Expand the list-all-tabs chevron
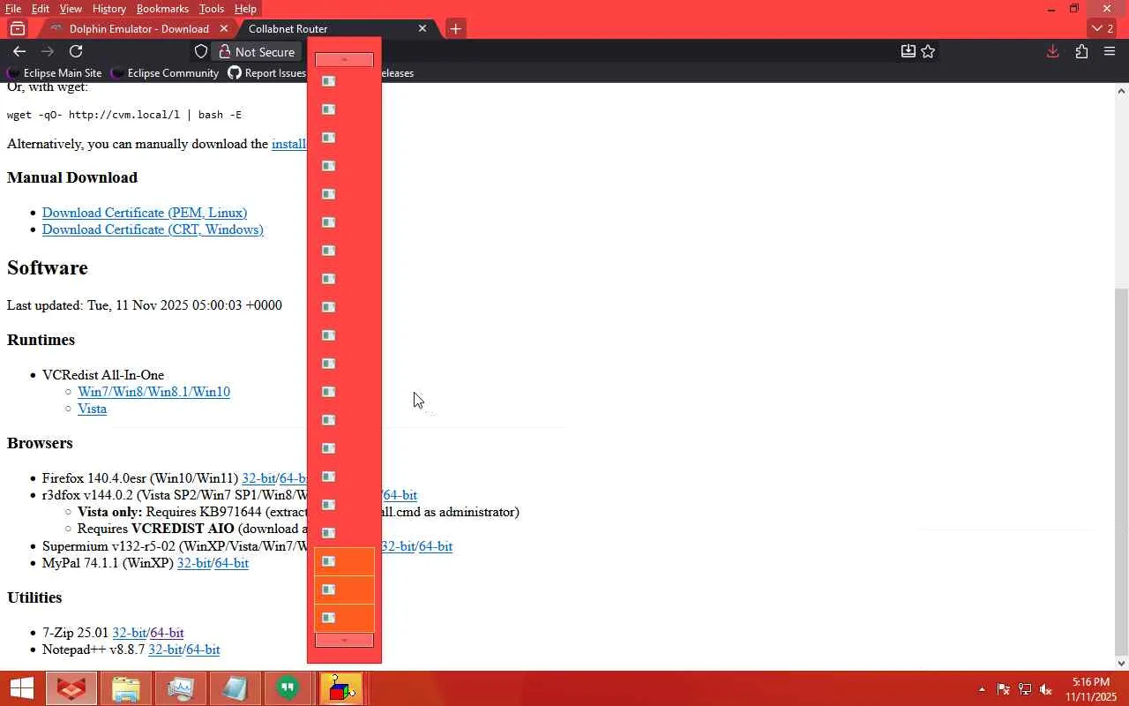Screen dimensions: 1129x706 pos(1103,28)
